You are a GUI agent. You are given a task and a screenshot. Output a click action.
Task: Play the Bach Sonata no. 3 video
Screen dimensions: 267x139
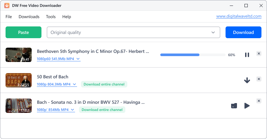[247, 106]
